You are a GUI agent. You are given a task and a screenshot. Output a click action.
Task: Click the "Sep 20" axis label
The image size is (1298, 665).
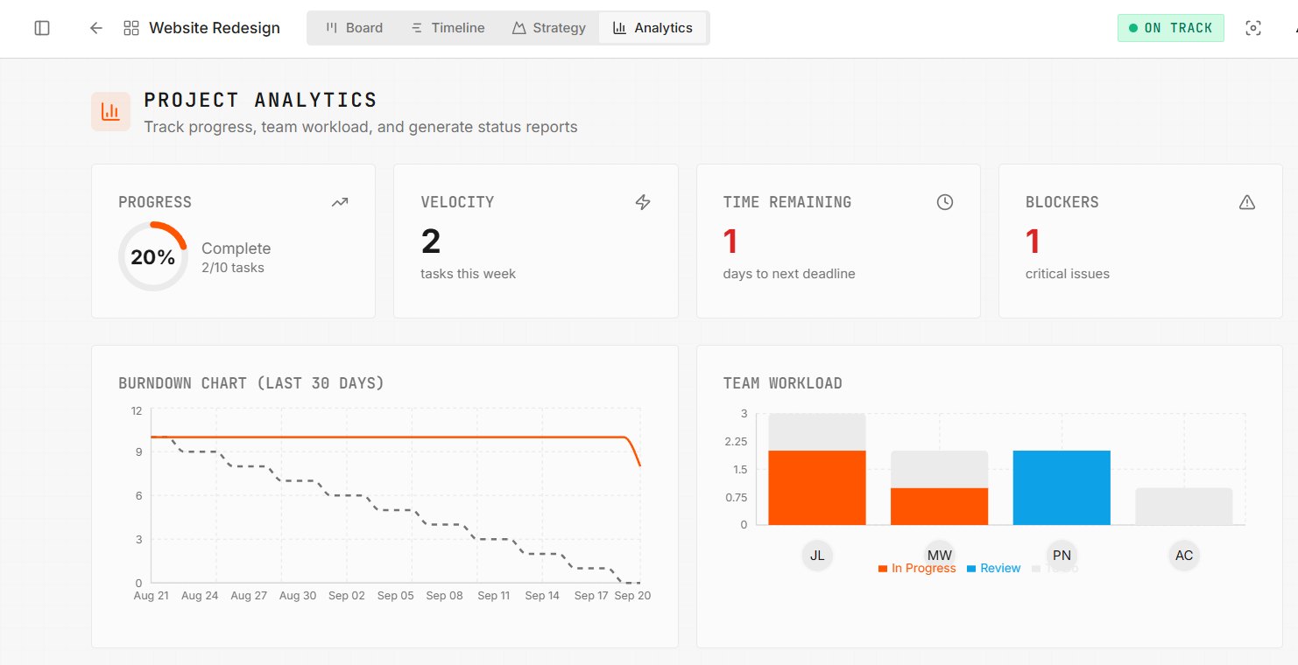[x=632, y=596]
